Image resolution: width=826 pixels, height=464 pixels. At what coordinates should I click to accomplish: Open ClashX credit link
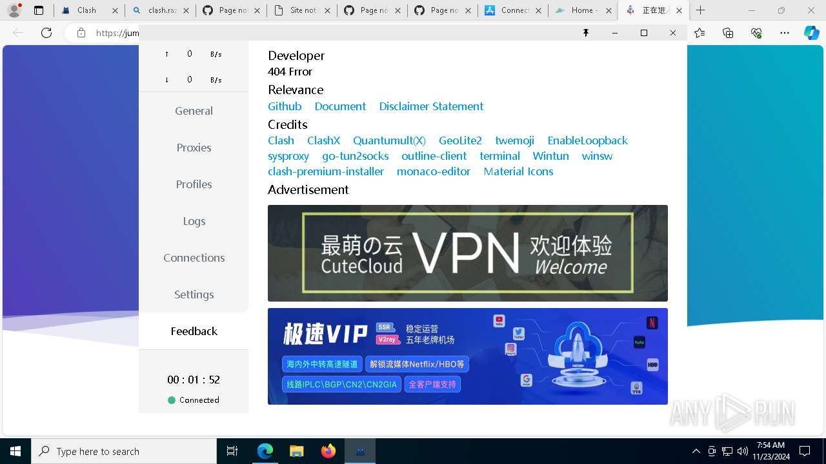323,140
